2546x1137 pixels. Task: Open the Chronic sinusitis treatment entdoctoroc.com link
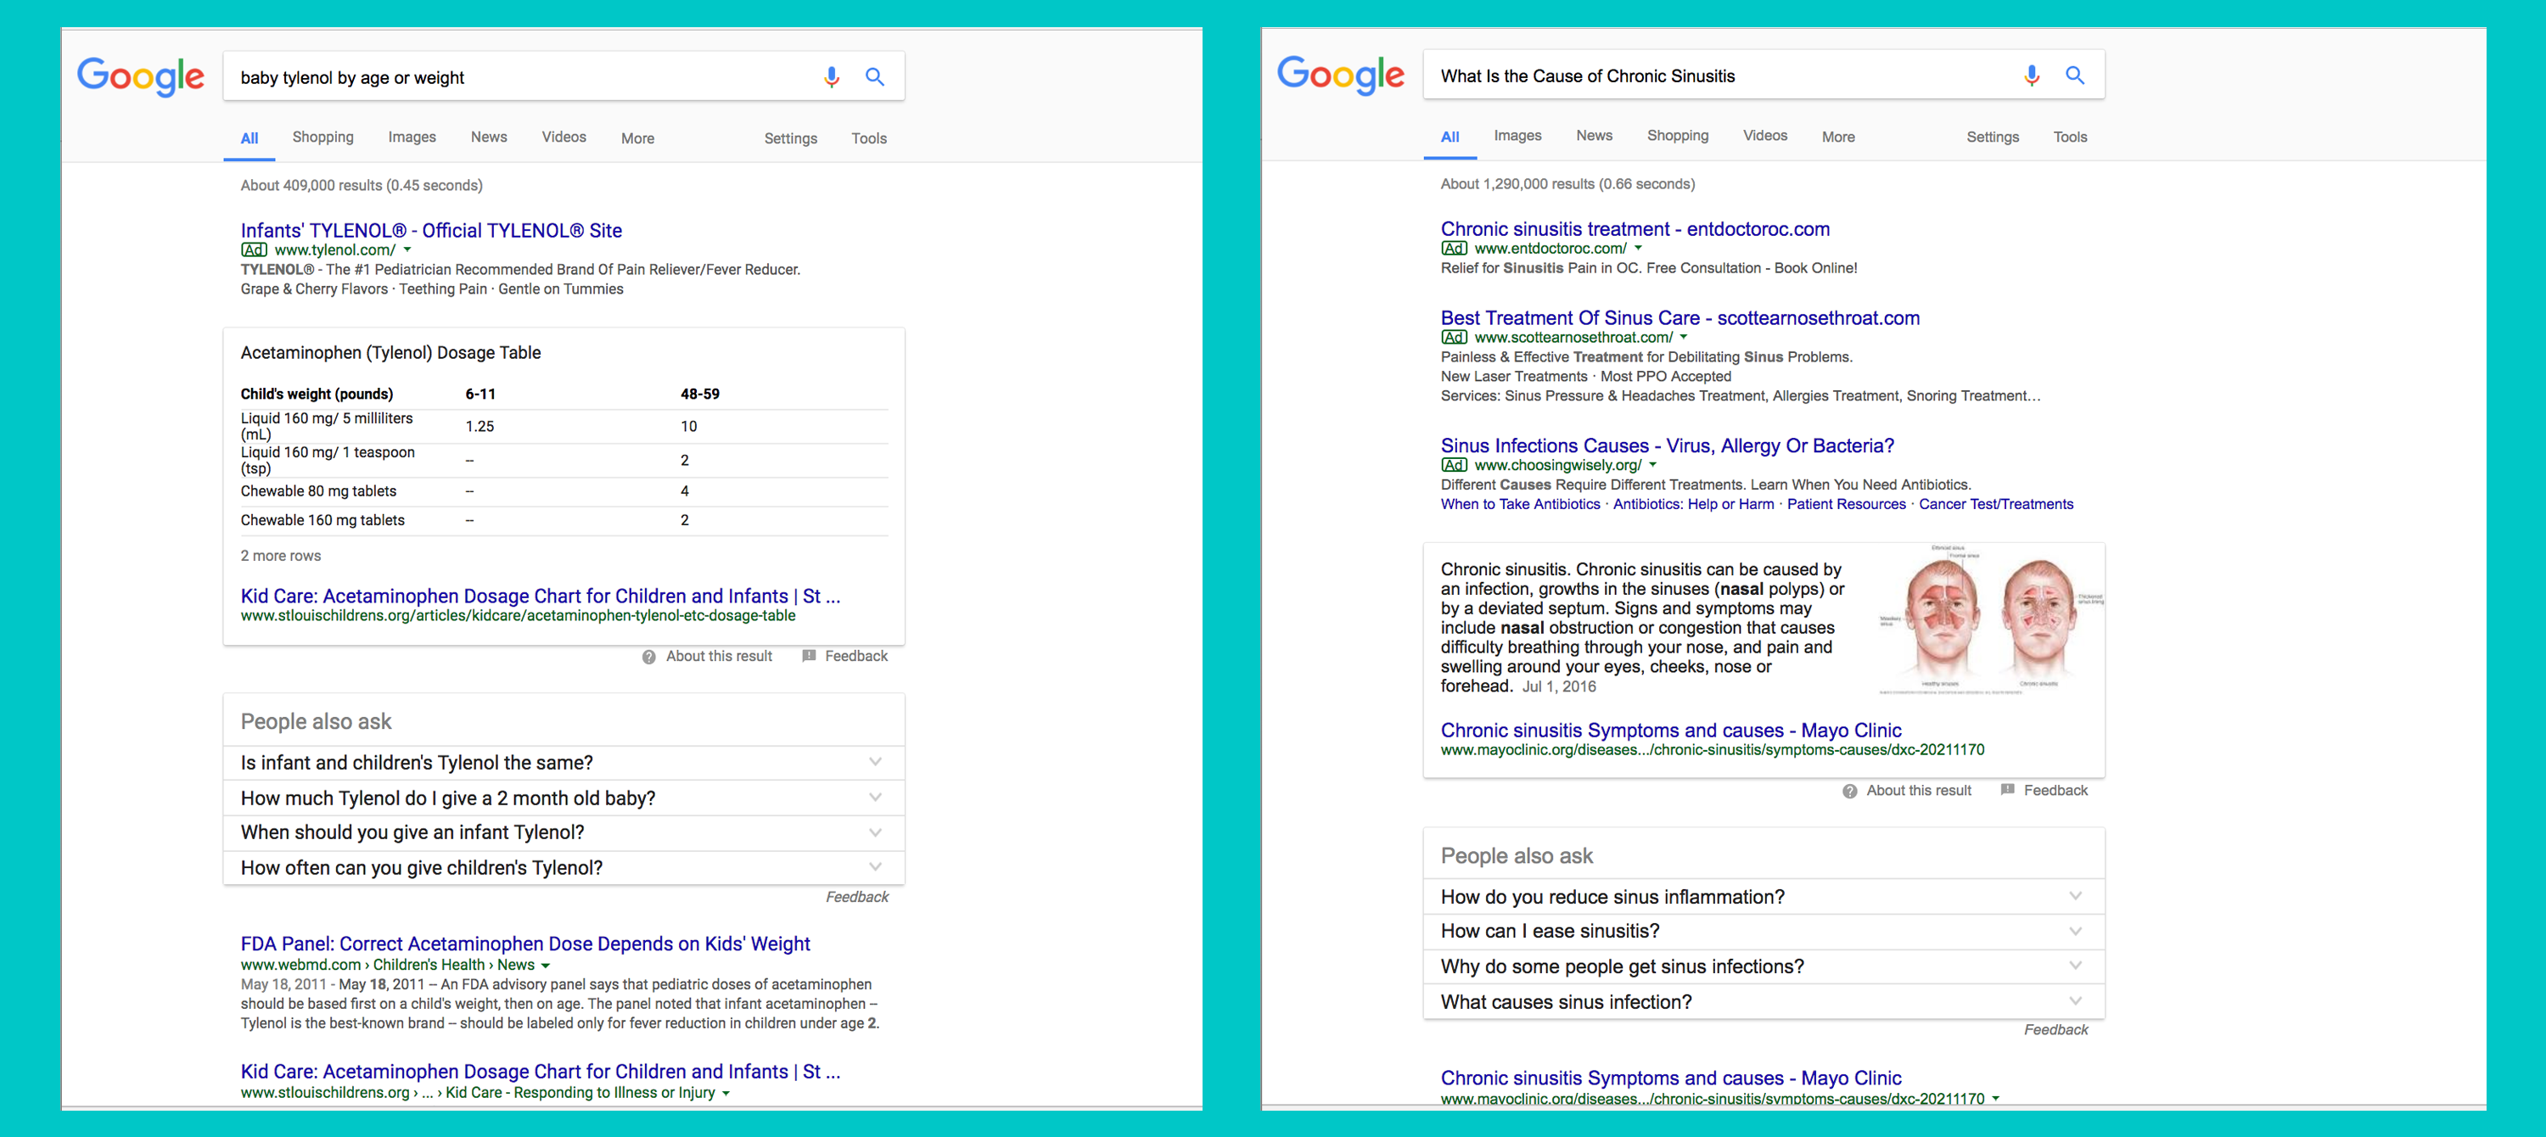click(x=1635, y=229)
